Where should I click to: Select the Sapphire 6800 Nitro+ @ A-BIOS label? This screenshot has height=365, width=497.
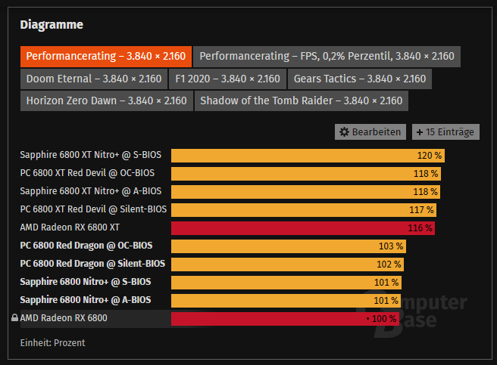pos(86,300)
